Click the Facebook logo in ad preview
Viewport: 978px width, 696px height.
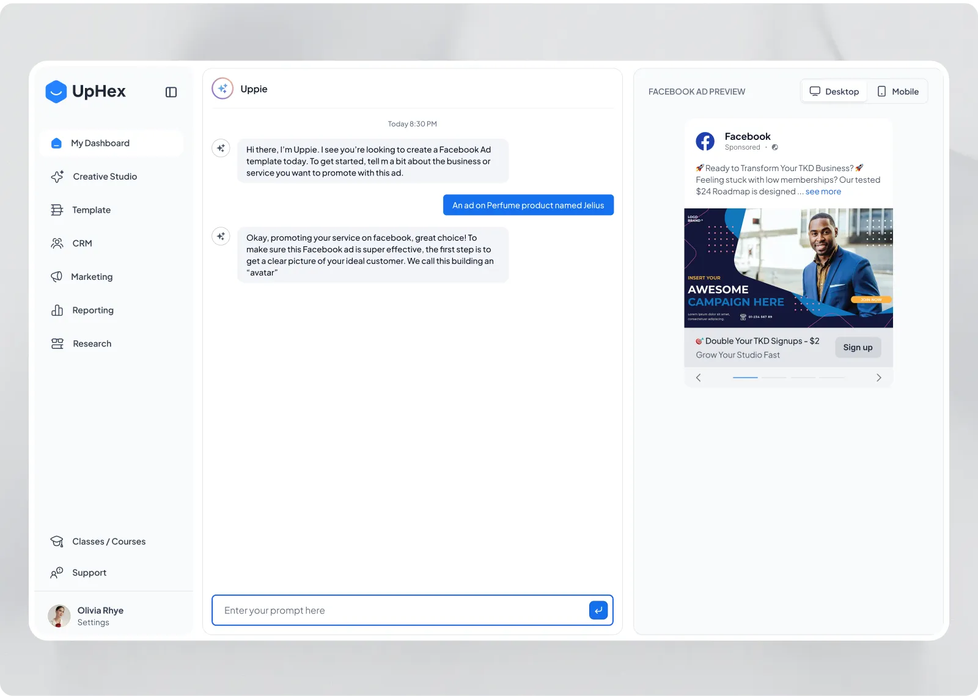tap(705, 141)
